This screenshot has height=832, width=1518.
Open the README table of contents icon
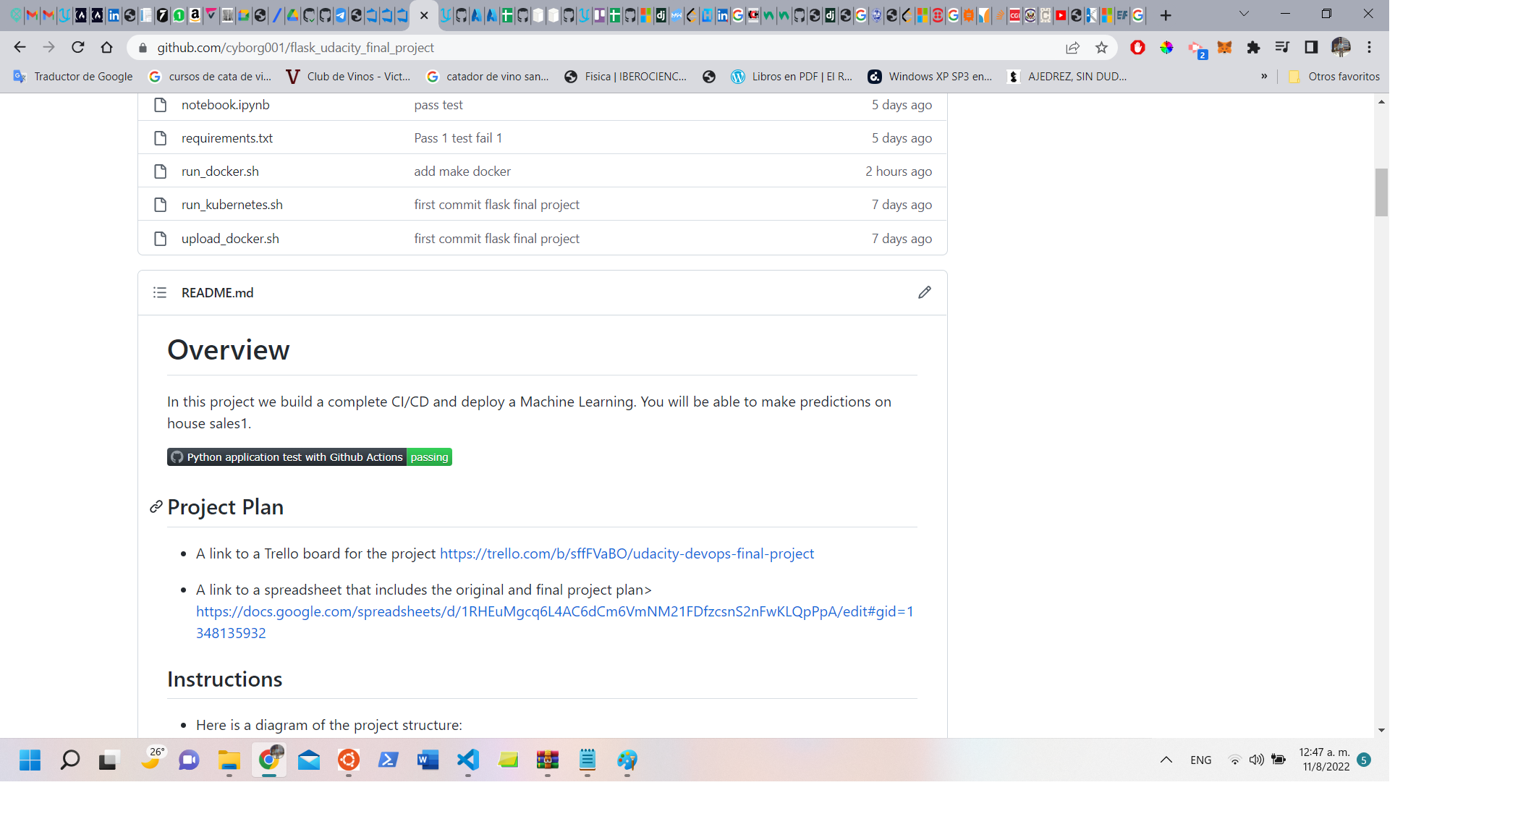point(160,292)
